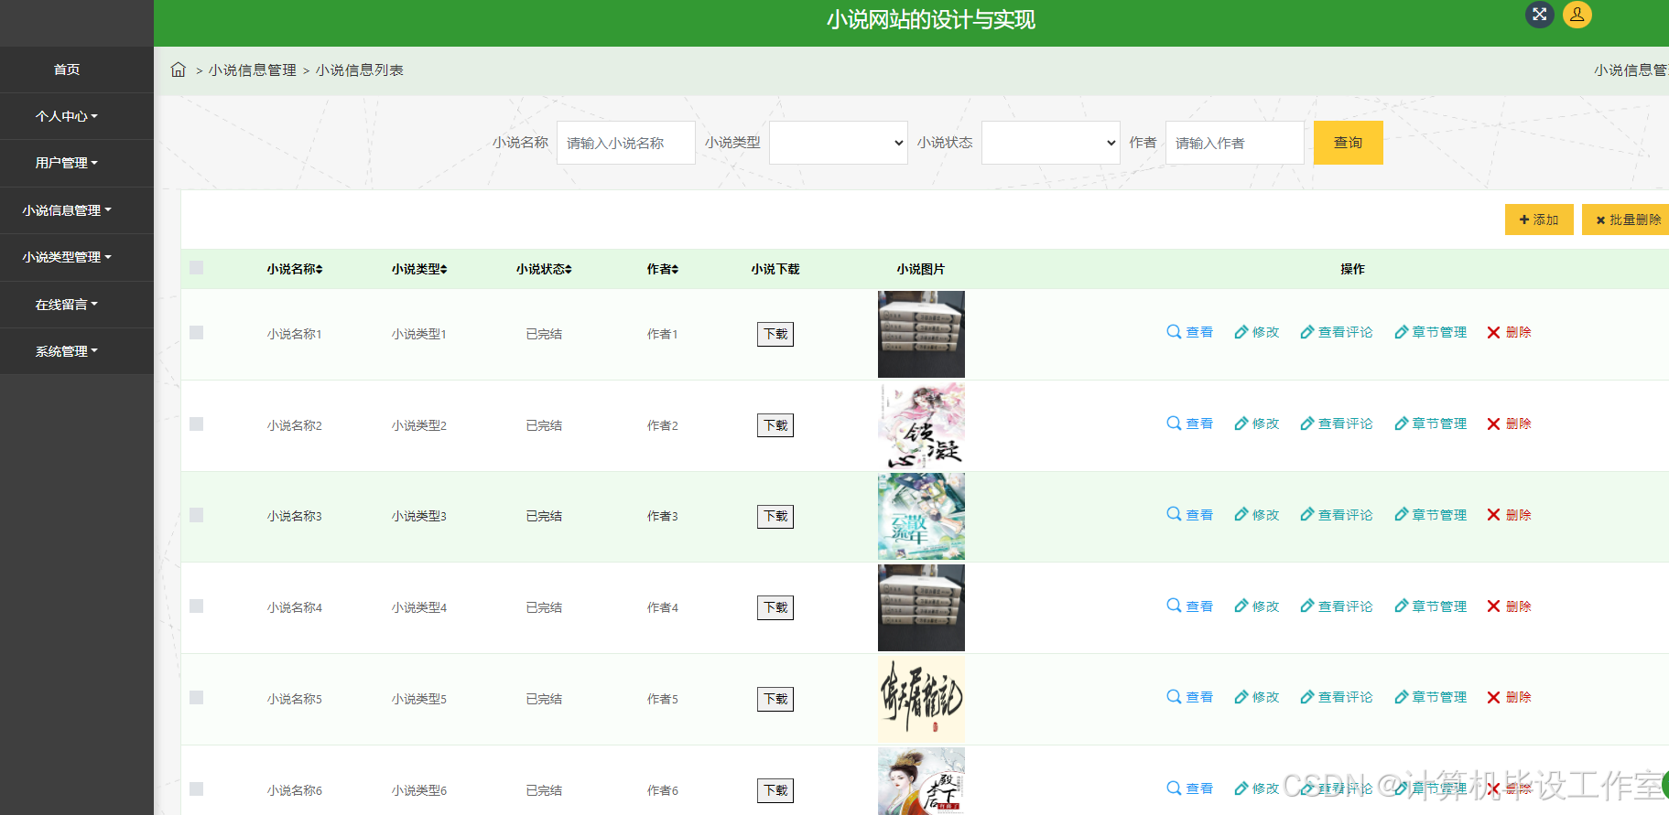Click the 批量删除 batch delete button
1669x815 pixels.
1628,220
